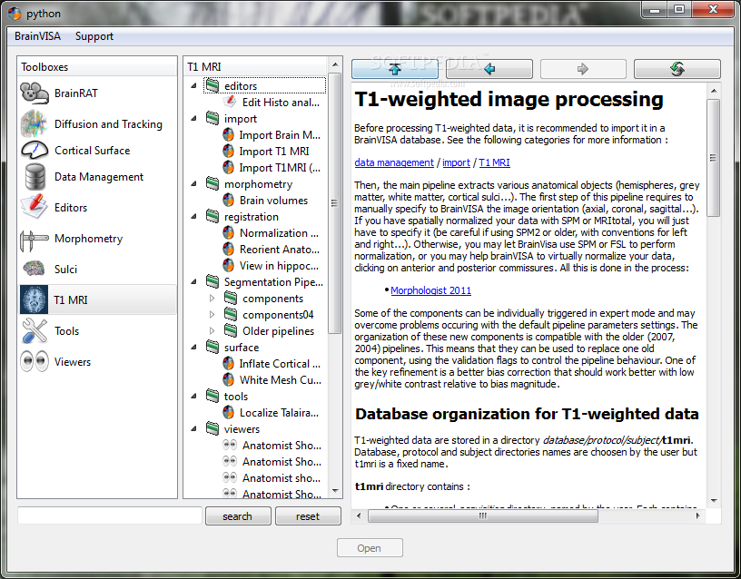The height and width of the screenshot is (579, 741).
Task: Click the search button
Action: tap(238, 516)
